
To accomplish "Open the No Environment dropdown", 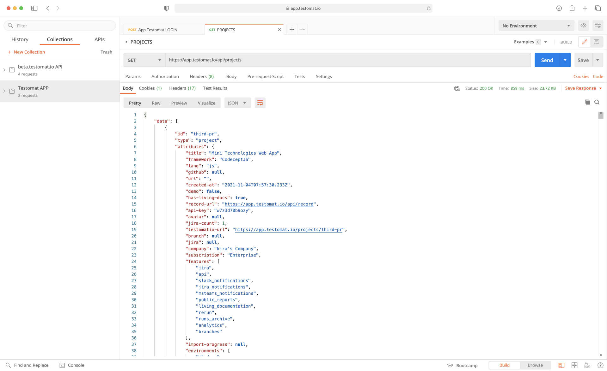I will coord(536,26).
